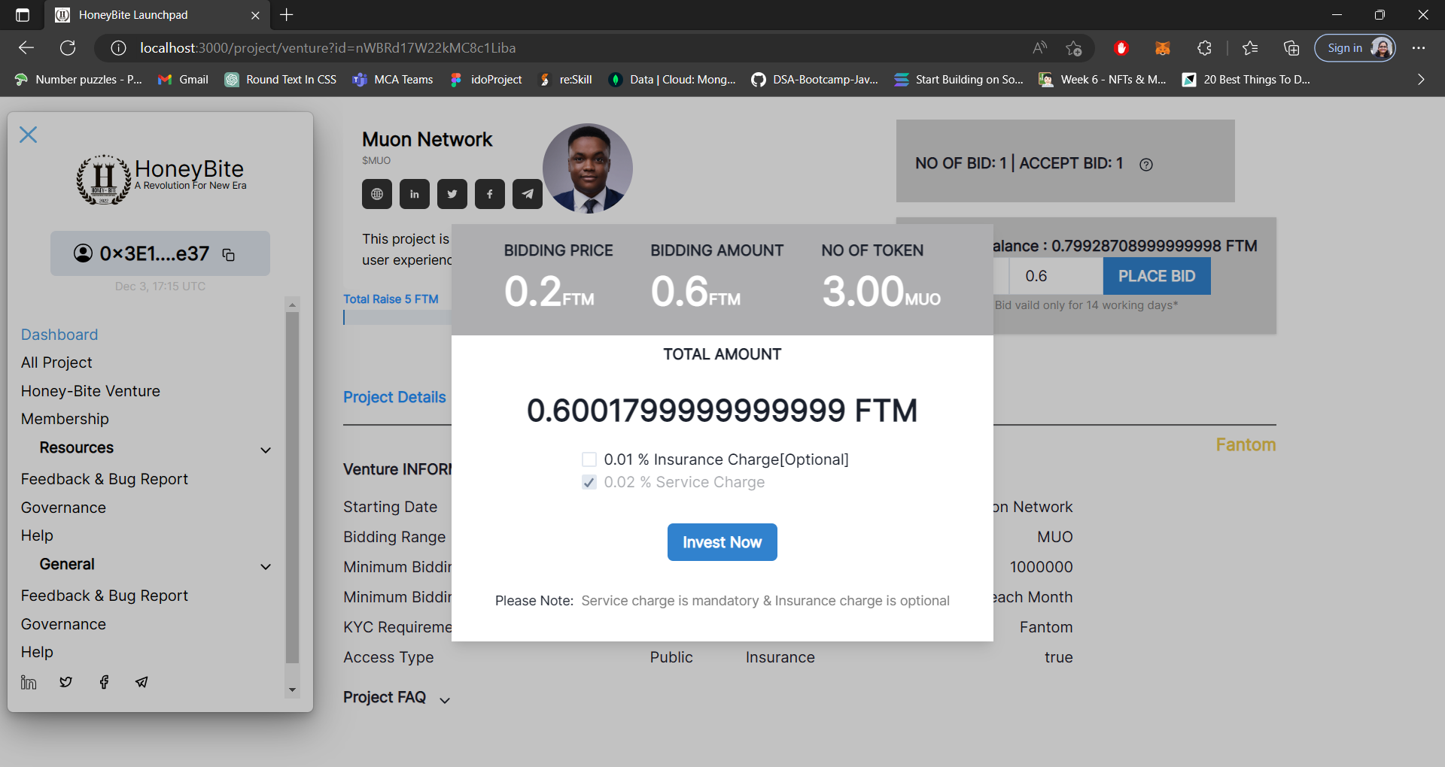This screenshot has width=1445, height=767.
Task: Open the Muon Network Twitter icon
Action: pos(452,194)
